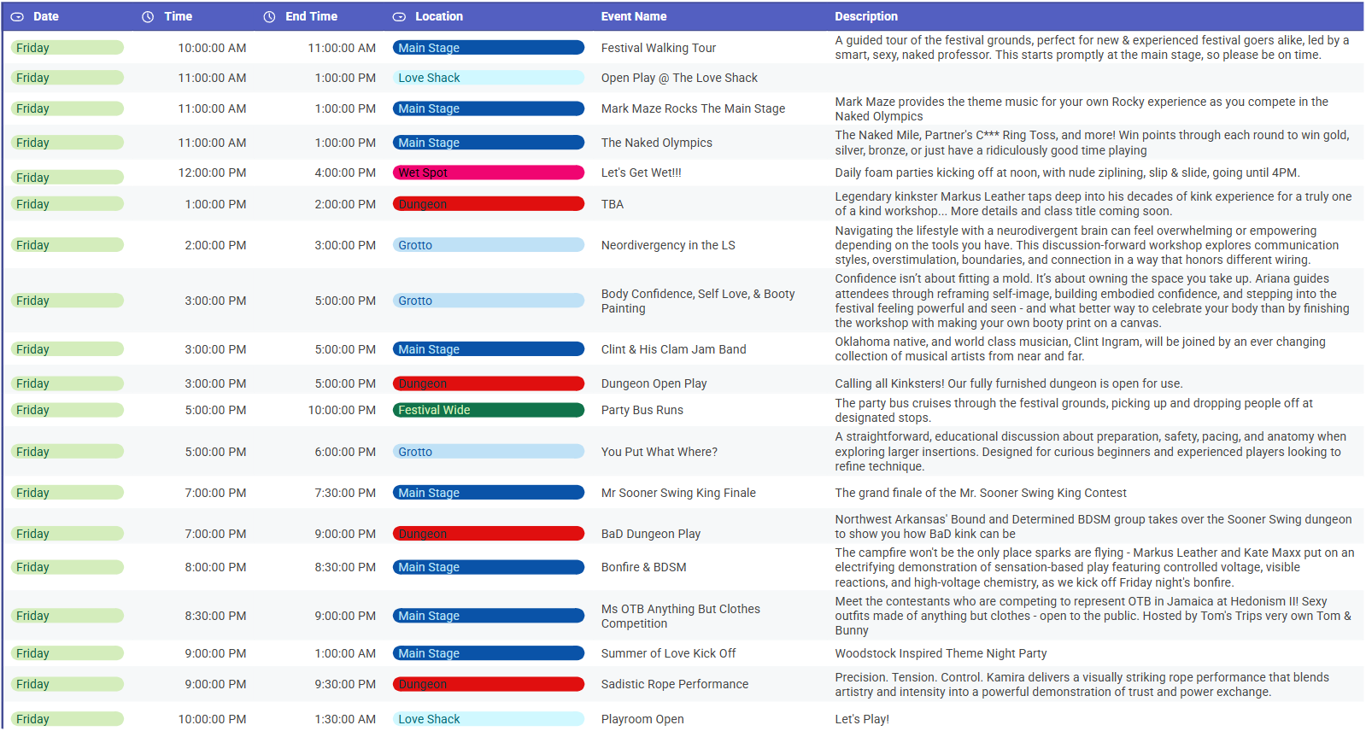
Task: Select the 12:00:00 PM start time cell
Action: 212,173
